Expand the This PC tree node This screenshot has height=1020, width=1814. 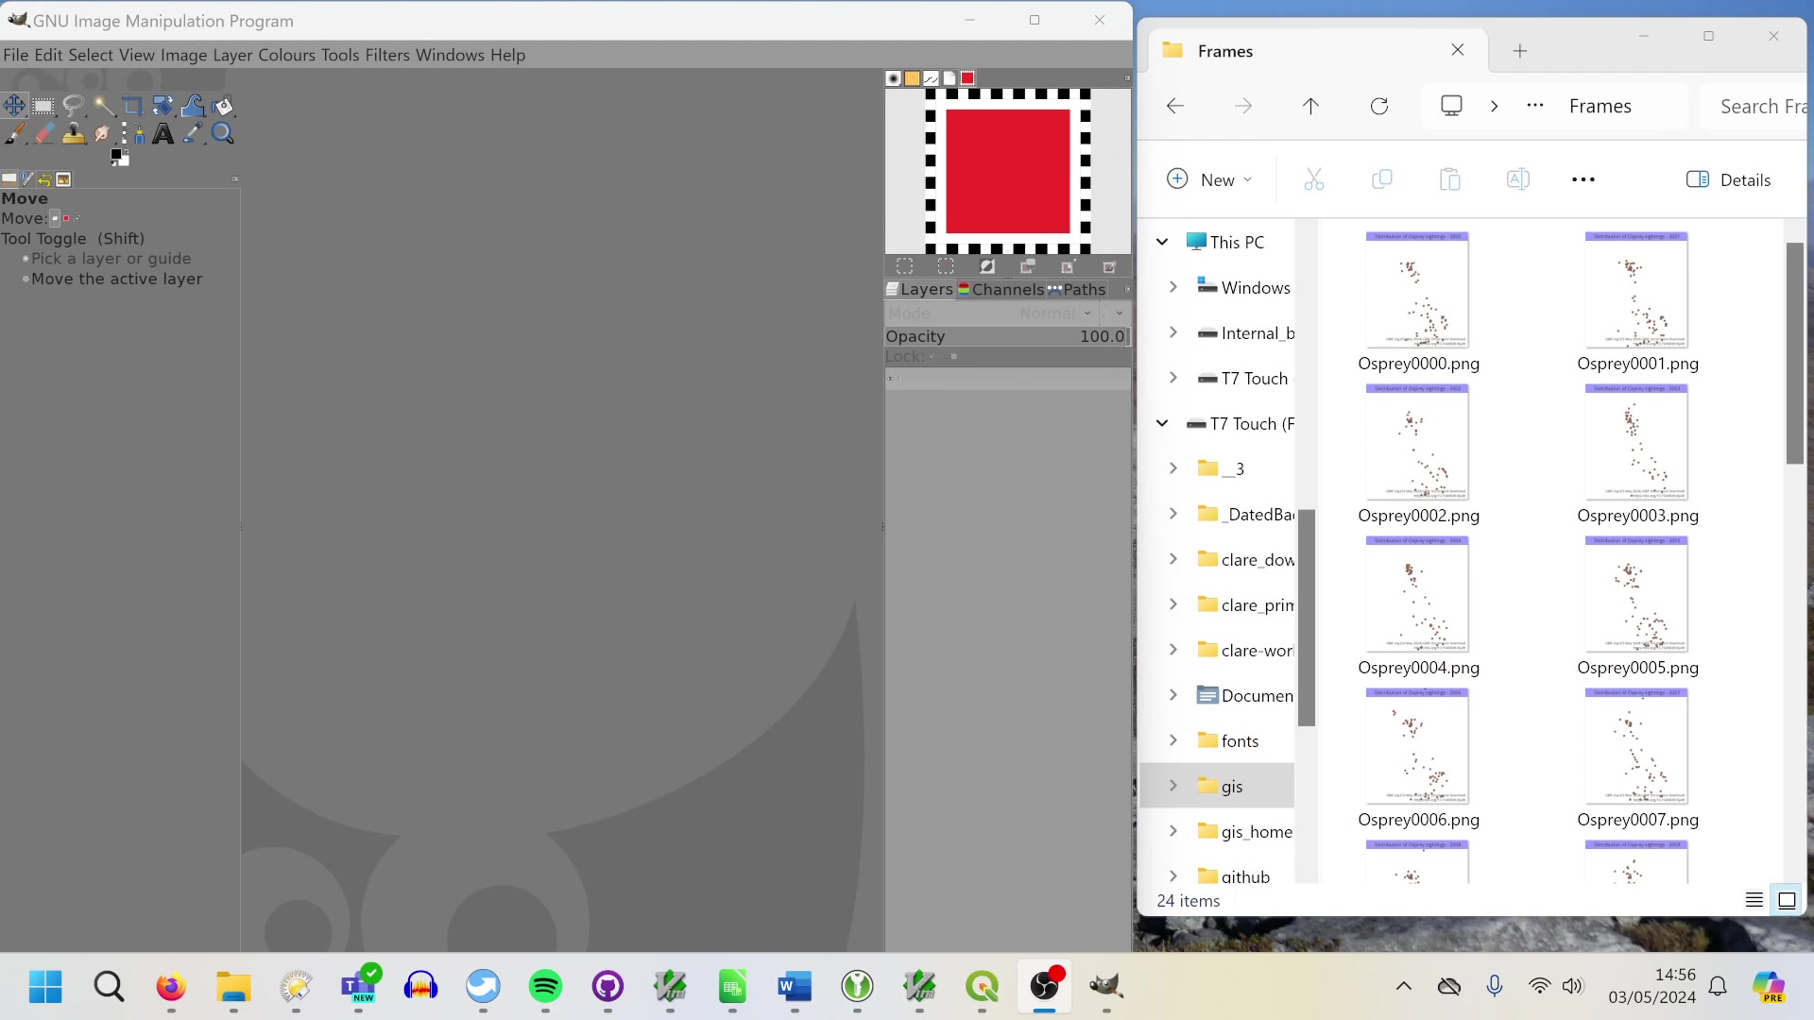(1162, 242)
